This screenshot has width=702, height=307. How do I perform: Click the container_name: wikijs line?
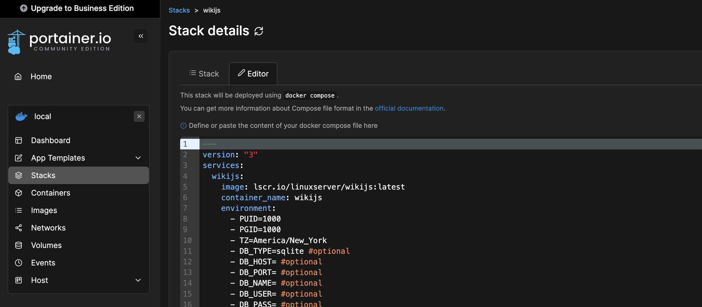[272, 198]
